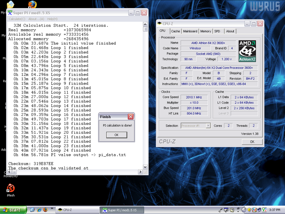Click the 3:37 PM system clock
Image resolution: width=285 pixels, height=214 pixels.
coord(274,210)
